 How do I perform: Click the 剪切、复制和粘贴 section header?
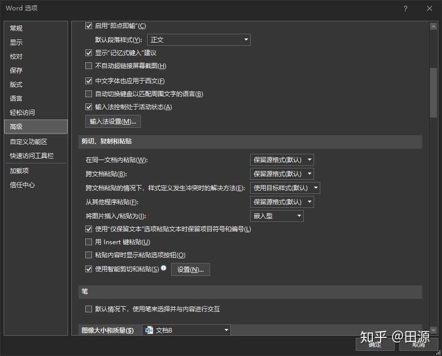click(250, 141)
